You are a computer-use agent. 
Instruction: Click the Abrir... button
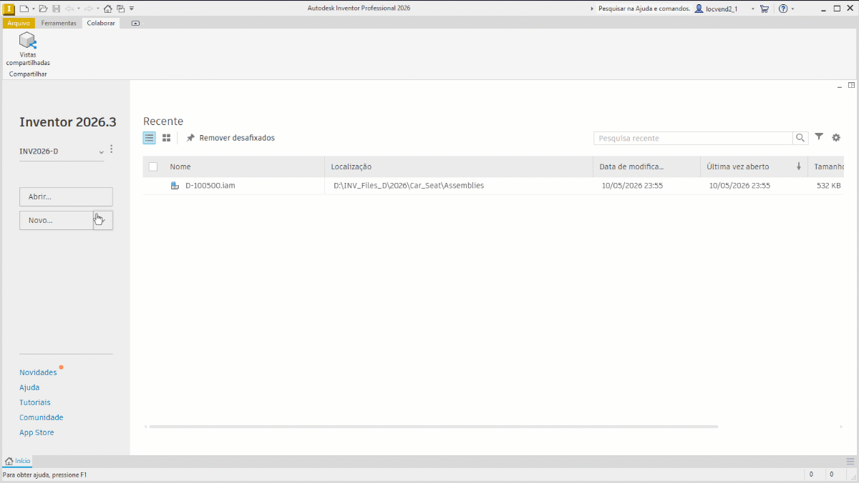(66, 196)
